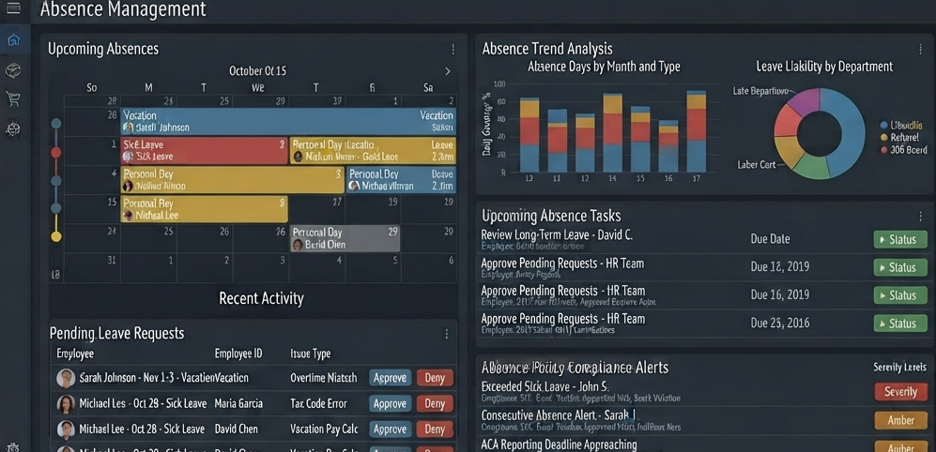
Task: Open red Sick Leave calendar event
Action: click(204, 151)
